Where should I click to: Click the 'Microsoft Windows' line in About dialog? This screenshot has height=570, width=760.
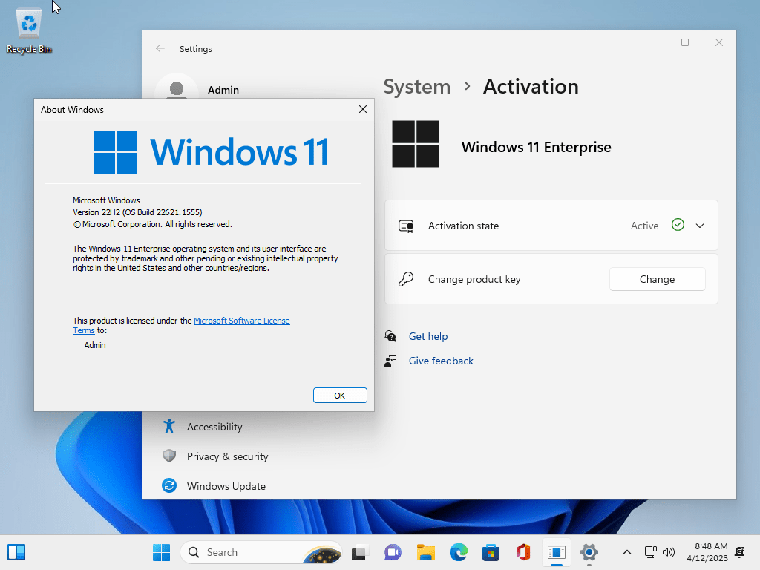106,200
